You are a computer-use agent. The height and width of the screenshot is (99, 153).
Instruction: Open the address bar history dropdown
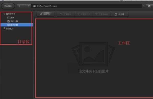[x=143, y=6]
